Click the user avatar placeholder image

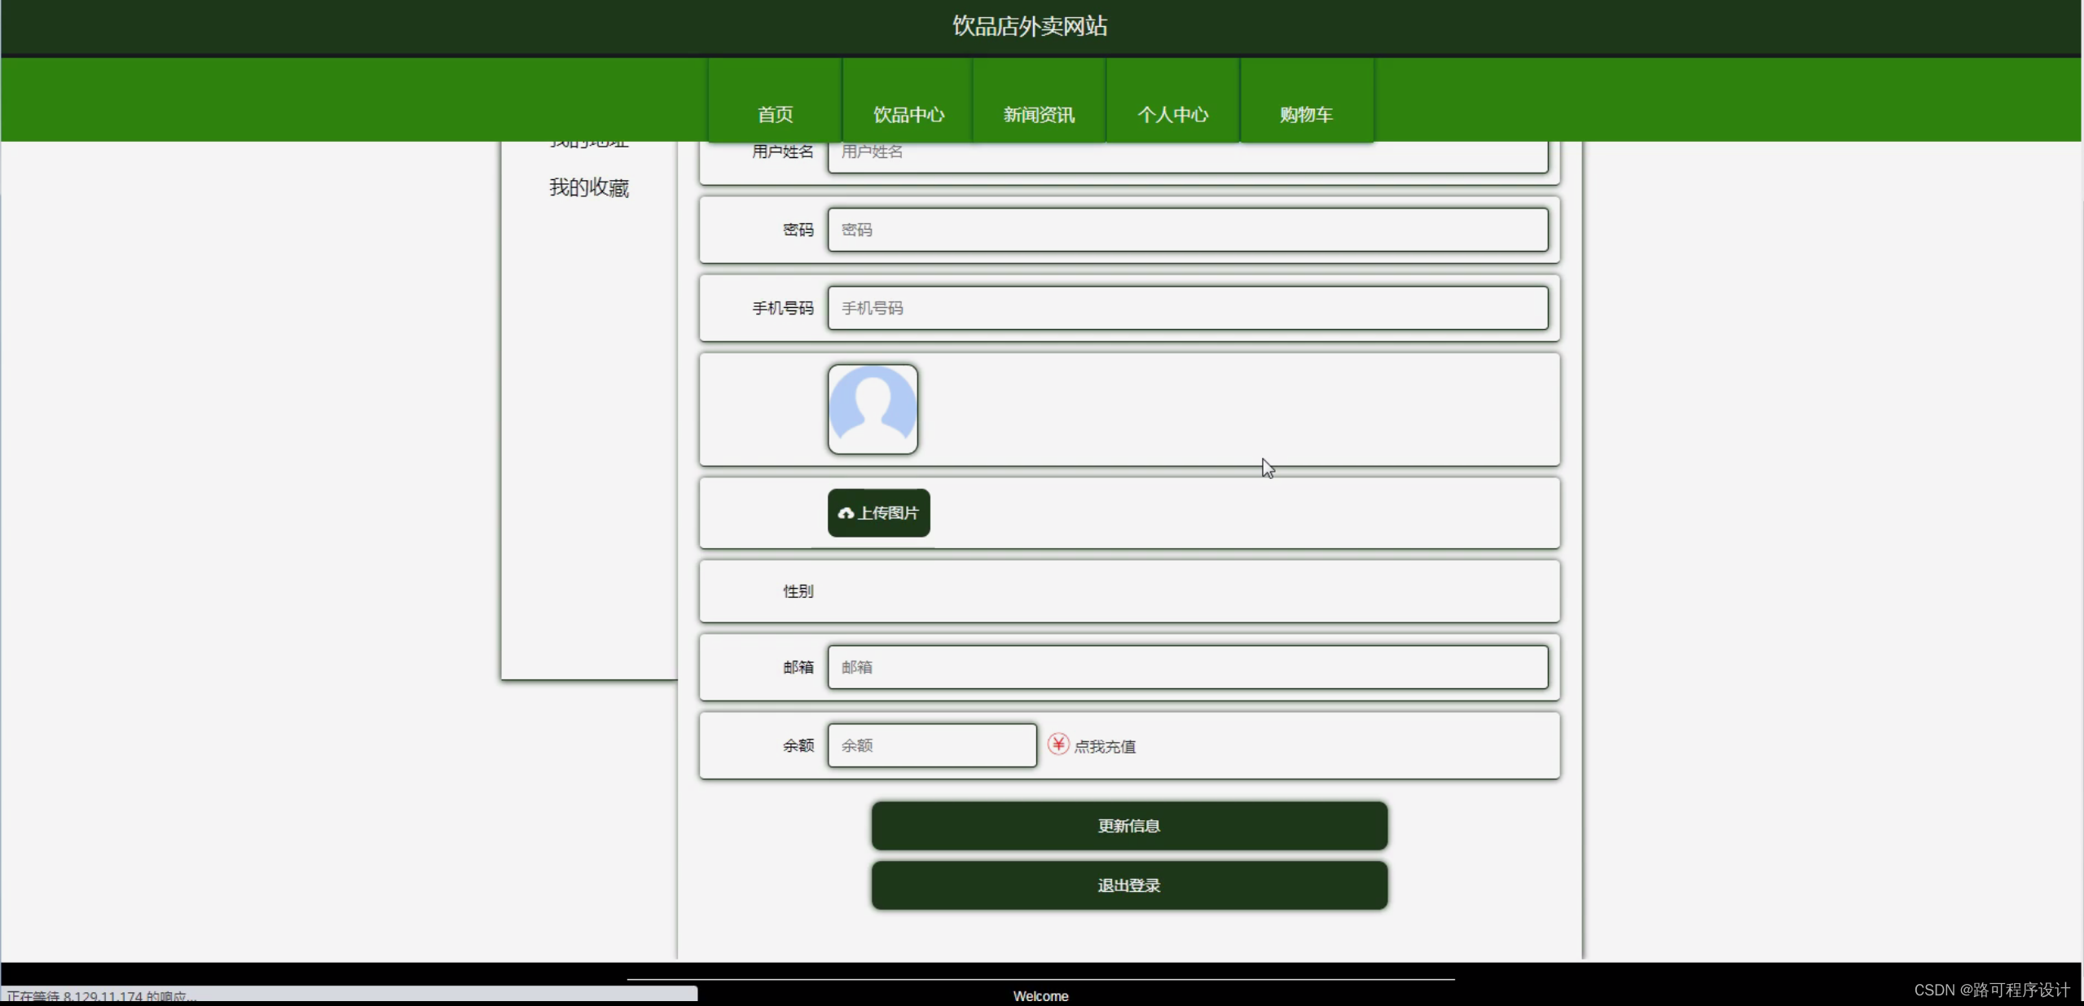pos(873,409)
